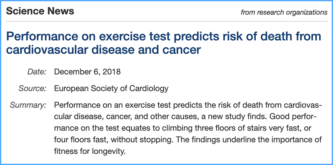Click the Date label

point(37,72)
